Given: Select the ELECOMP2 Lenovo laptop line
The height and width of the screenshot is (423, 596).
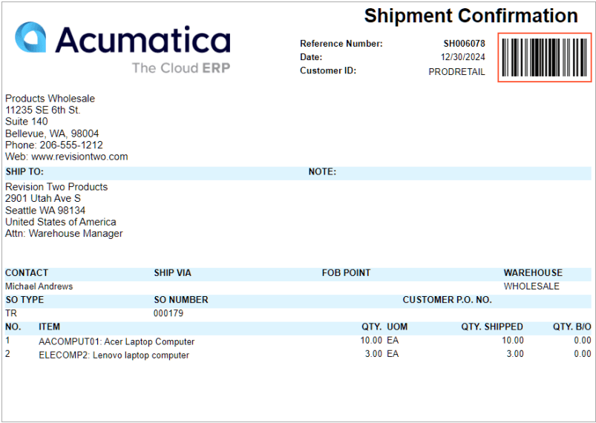Looking at the screenshot, I should coord(298,354).
